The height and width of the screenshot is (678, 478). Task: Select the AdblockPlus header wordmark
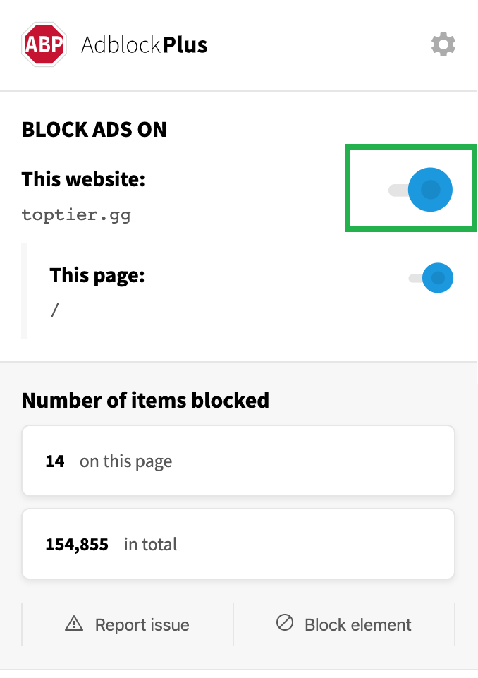click(x=144, y=44)
